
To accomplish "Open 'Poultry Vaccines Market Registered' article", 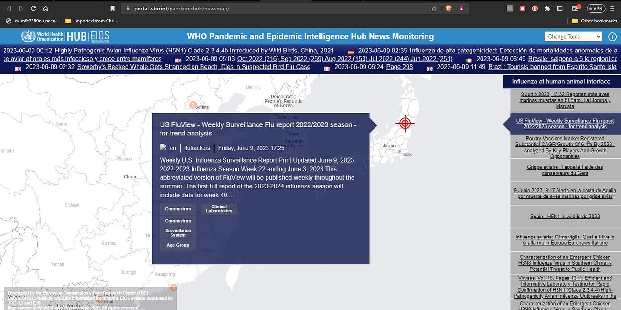I will click(x=566, y=147).
